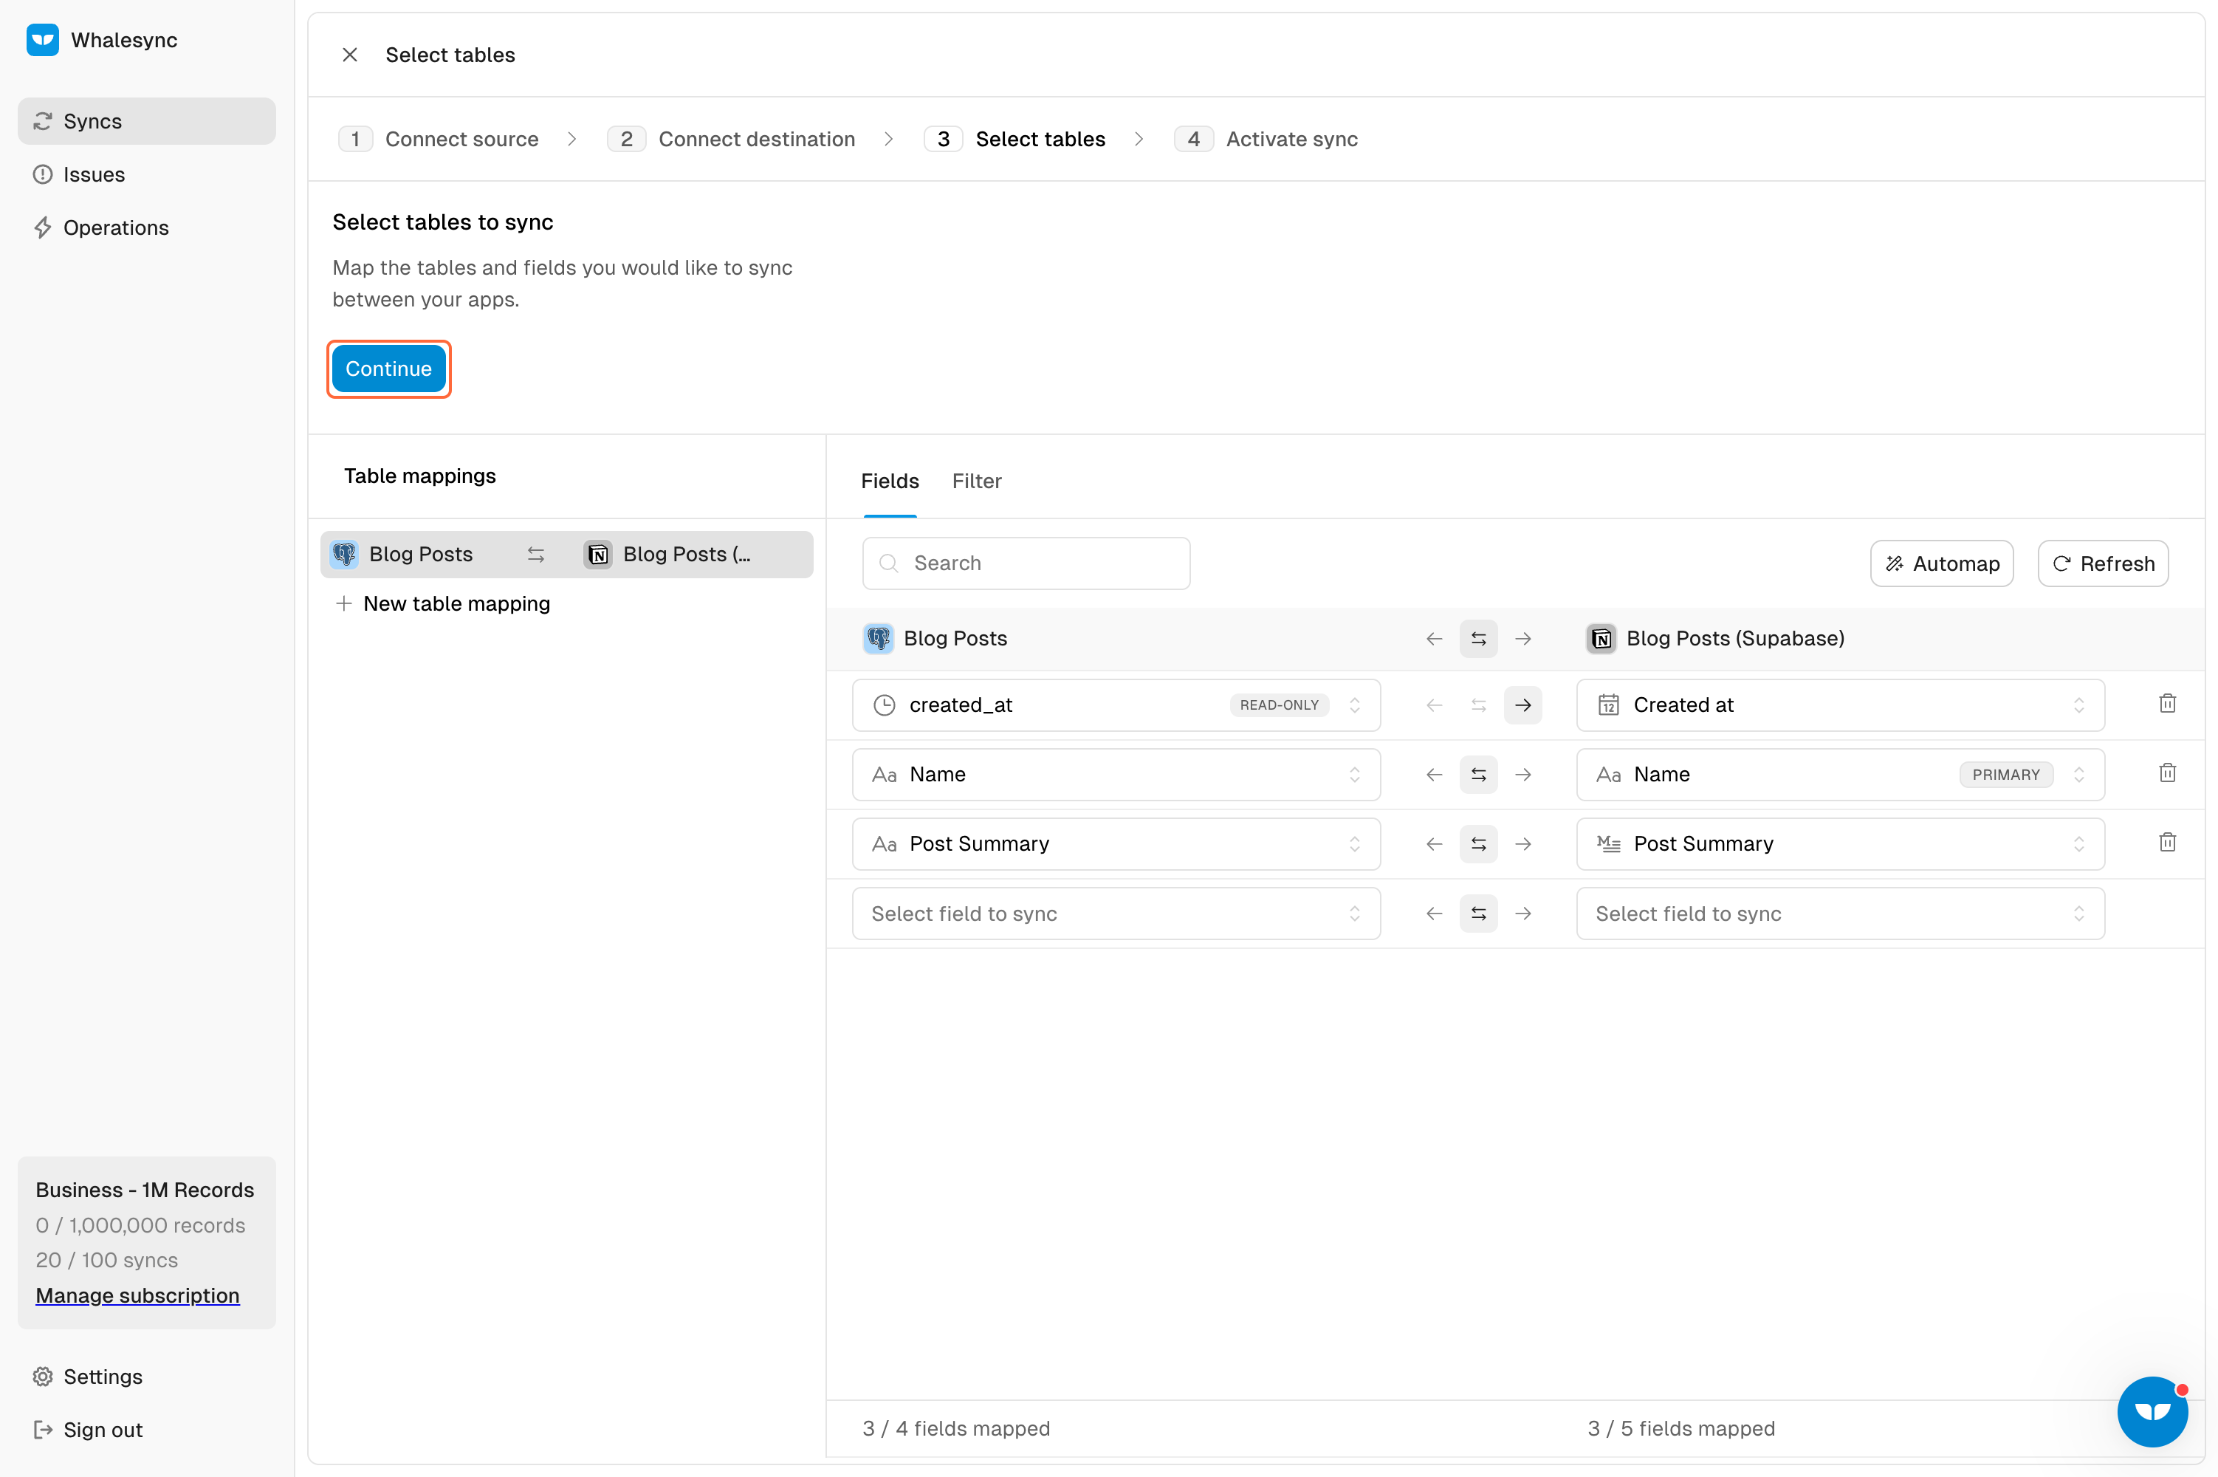This screenshot has height=1477, width=2218.
Task: Click the step 3 Select tables label
Action: click(1041, 140)
